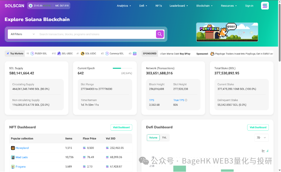Click the Playdoge sponsored text link
Image resolution: width=281 pixels, height=172 pixels.
tap(244, 54)
